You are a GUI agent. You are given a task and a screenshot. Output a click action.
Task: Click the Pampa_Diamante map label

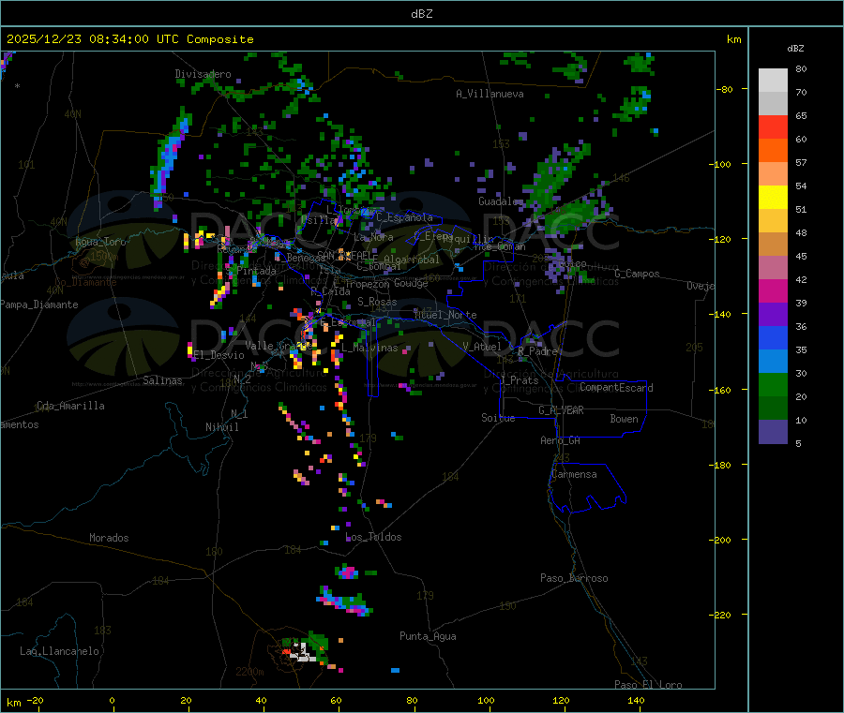tap(39, 305)
